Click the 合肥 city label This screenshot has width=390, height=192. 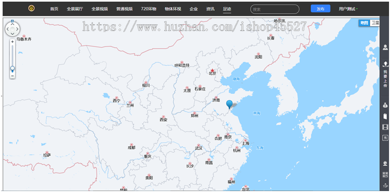pyautogui.click(x=218, y=139)
